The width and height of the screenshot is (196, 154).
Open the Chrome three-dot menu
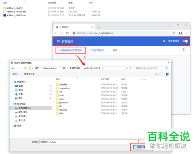186,33
